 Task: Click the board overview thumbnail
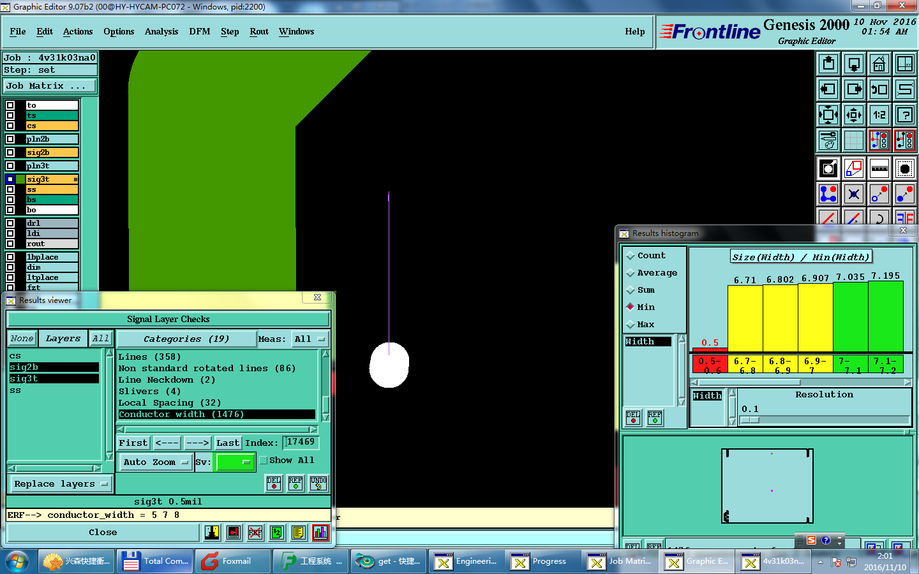[767, 486]
